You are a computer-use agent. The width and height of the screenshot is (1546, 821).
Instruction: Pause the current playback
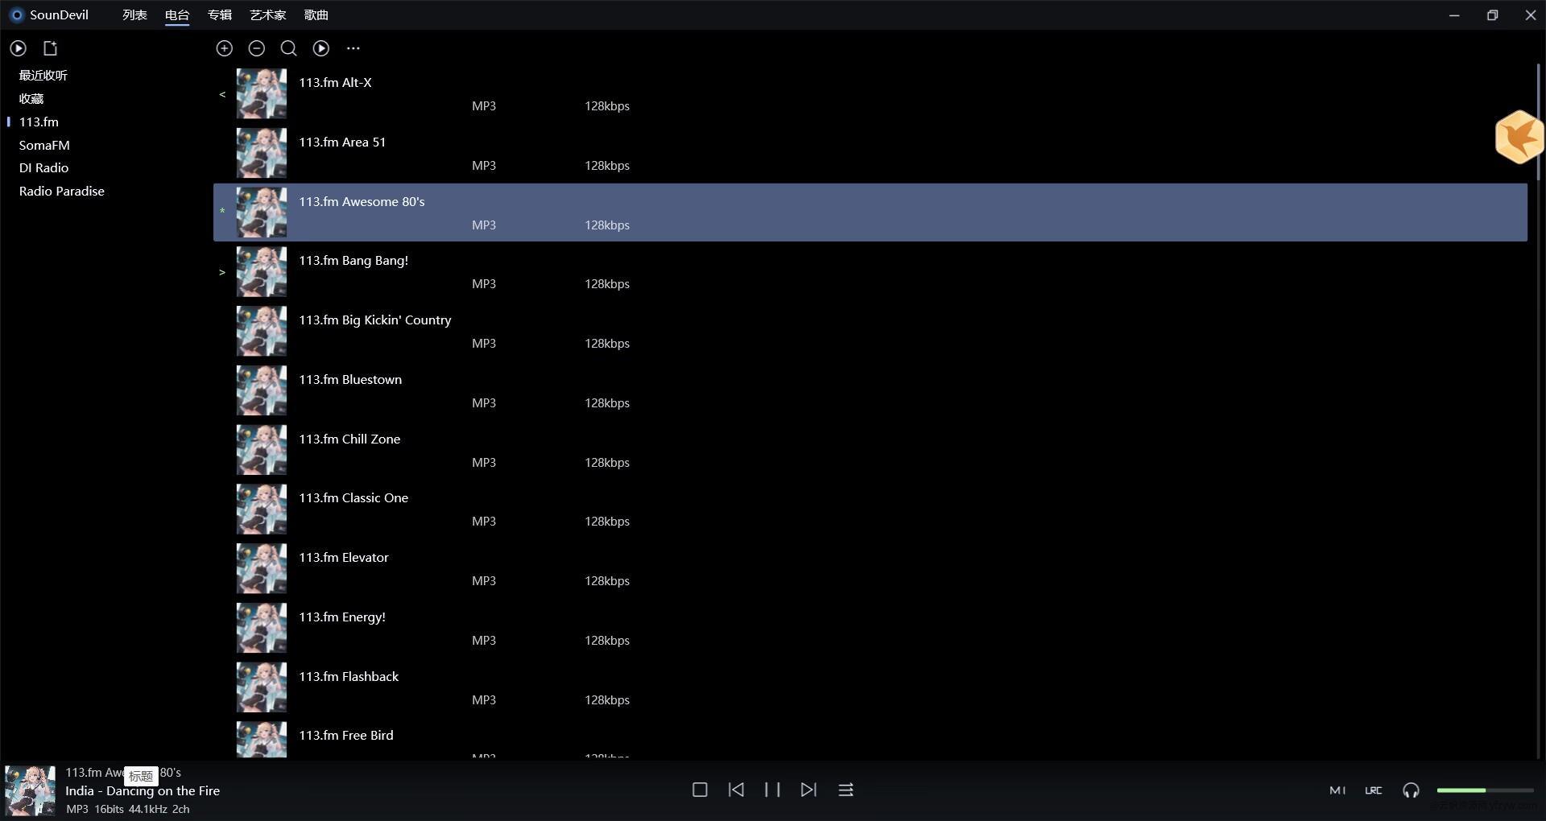pyautogui.click(x=772, y=790)
